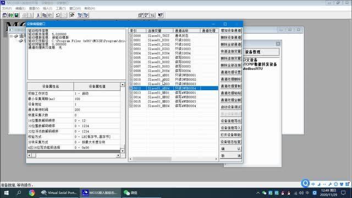
Task: Click the Undo toolbar icon
Action: click(x=58, y=15)
